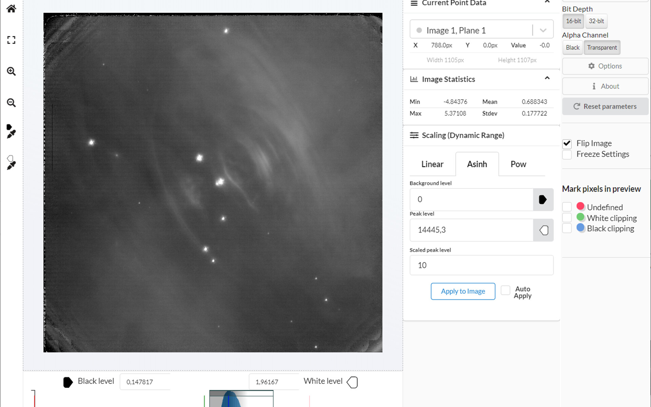Toggle Freeze Settings checkbox
Screen dimensions: 651x407
(x=567, y=154)
